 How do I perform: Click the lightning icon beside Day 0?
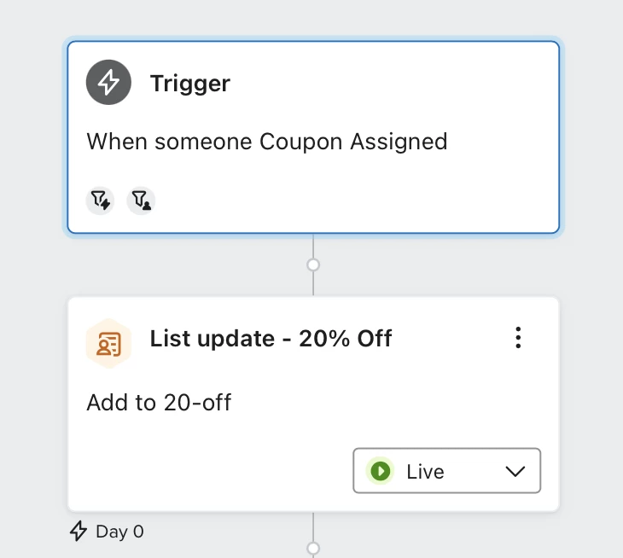(x=79, y=531)
